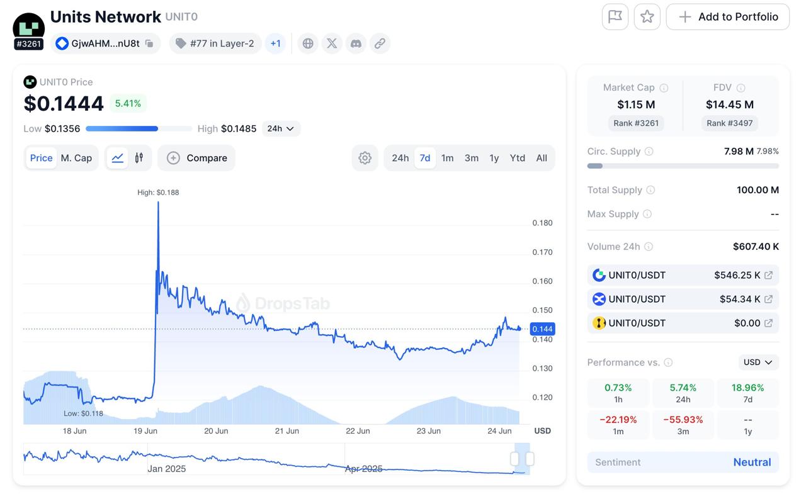Open the X (Twitter) link icon
Screen dimensions: 806x499
(332, 43)
